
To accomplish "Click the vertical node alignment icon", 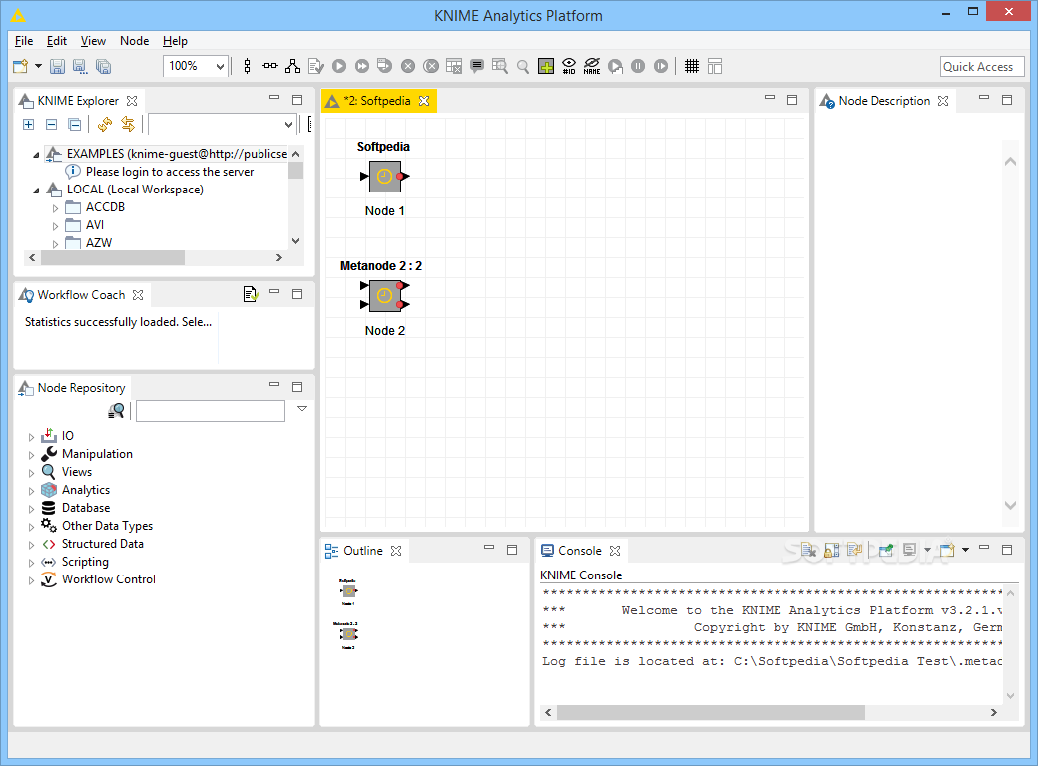I will point(247,66).
